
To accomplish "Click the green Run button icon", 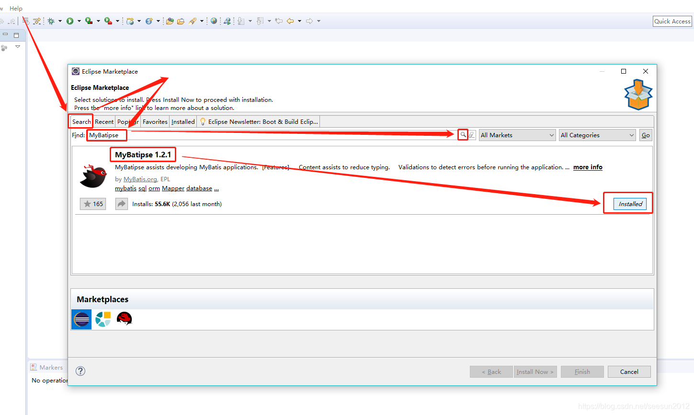I will click(70, 21).
